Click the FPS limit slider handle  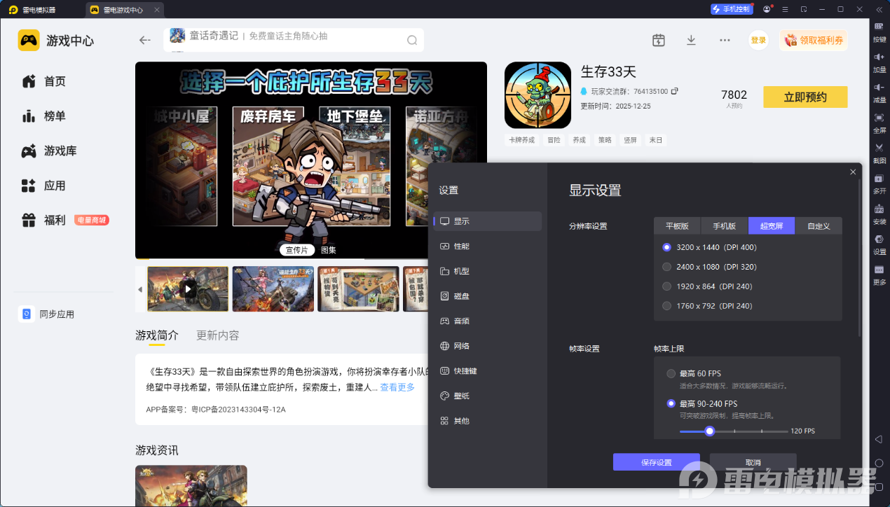coord(709,431)
